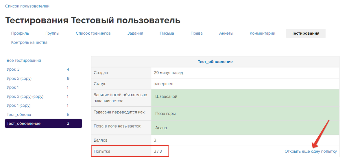
Task: Click the Статус row label
Action: click(100, 84)
